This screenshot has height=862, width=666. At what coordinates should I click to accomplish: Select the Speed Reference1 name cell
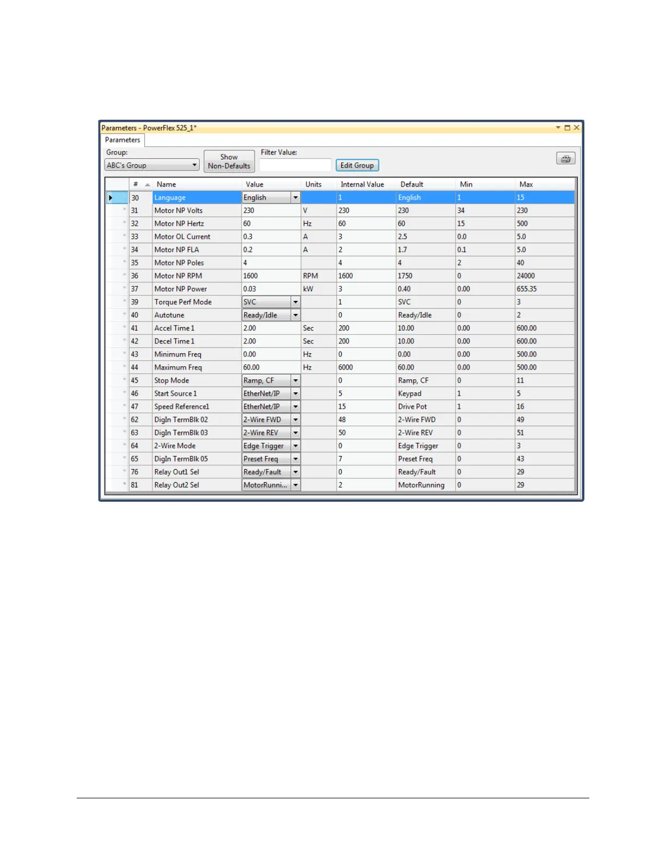[197, 407]
